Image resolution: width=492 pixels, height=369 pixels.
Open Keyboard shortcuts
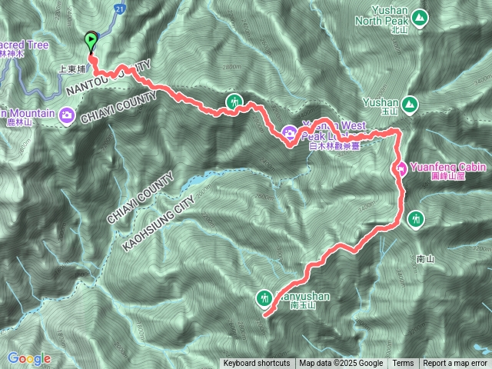[x=257, y=364]
